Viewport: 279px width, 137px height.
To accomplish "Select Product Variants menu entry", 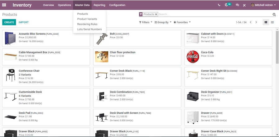I will coord(87,19).
